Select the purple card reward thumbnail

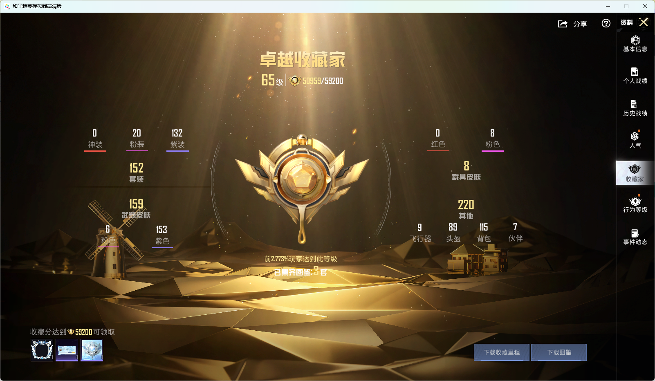point(67,350)
